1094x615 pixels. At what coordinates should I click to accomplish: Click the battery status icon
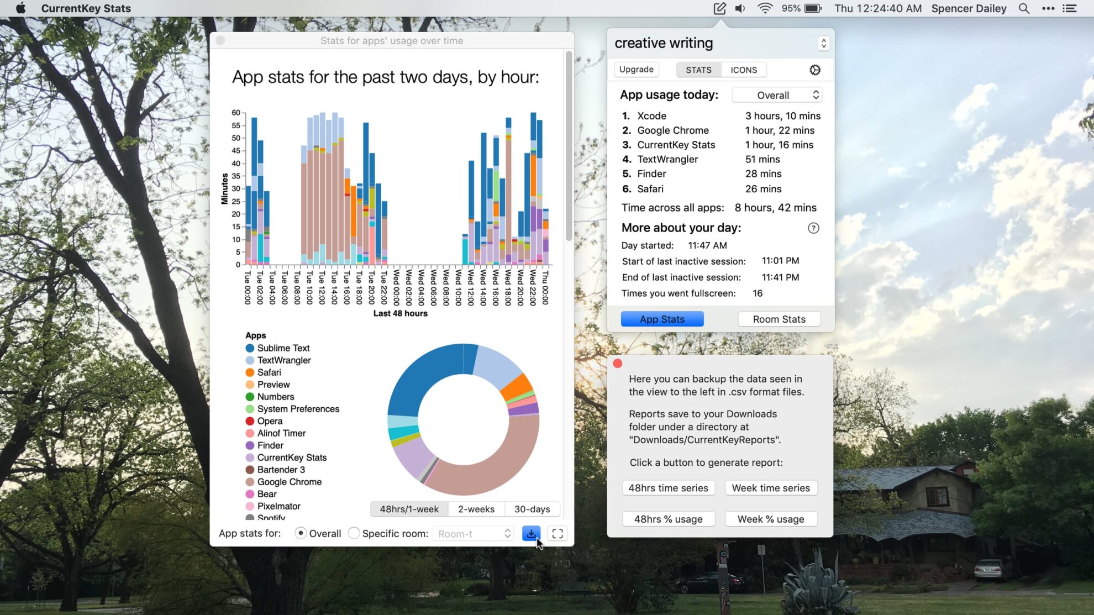[812, 8]
